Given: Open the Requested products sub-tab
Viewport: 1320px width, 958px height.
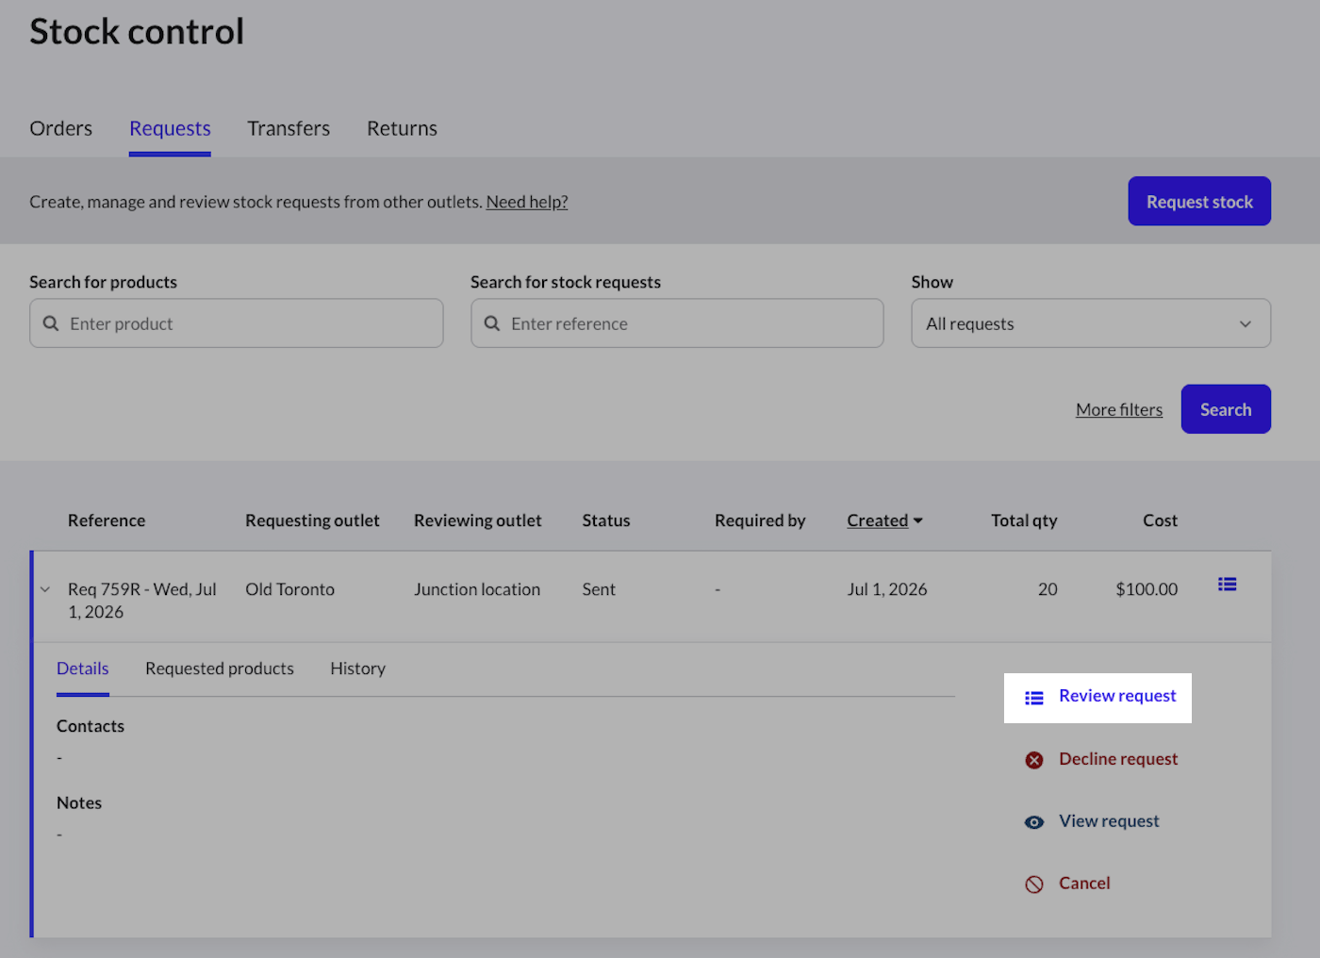Looking at the screenshot, I should (x=220, y=669).
